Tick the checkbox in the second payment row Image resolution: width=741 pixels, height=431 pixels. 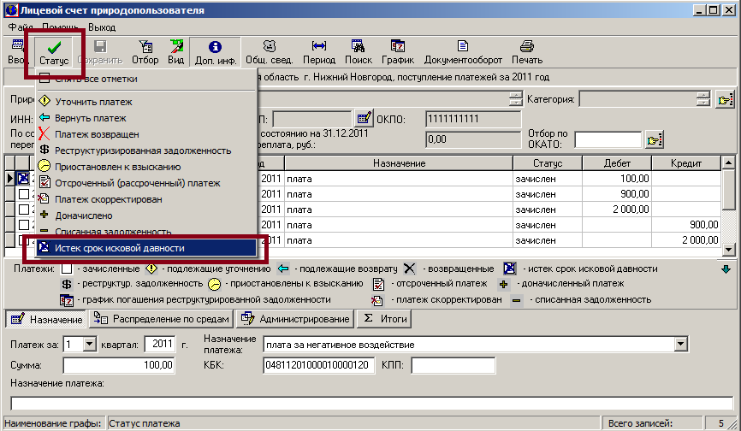click(24, 194)
